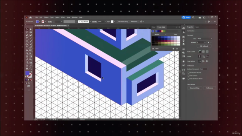Select the Gradient tool
The height and width of the screenshot is (136, 242).
click(31, 56)
